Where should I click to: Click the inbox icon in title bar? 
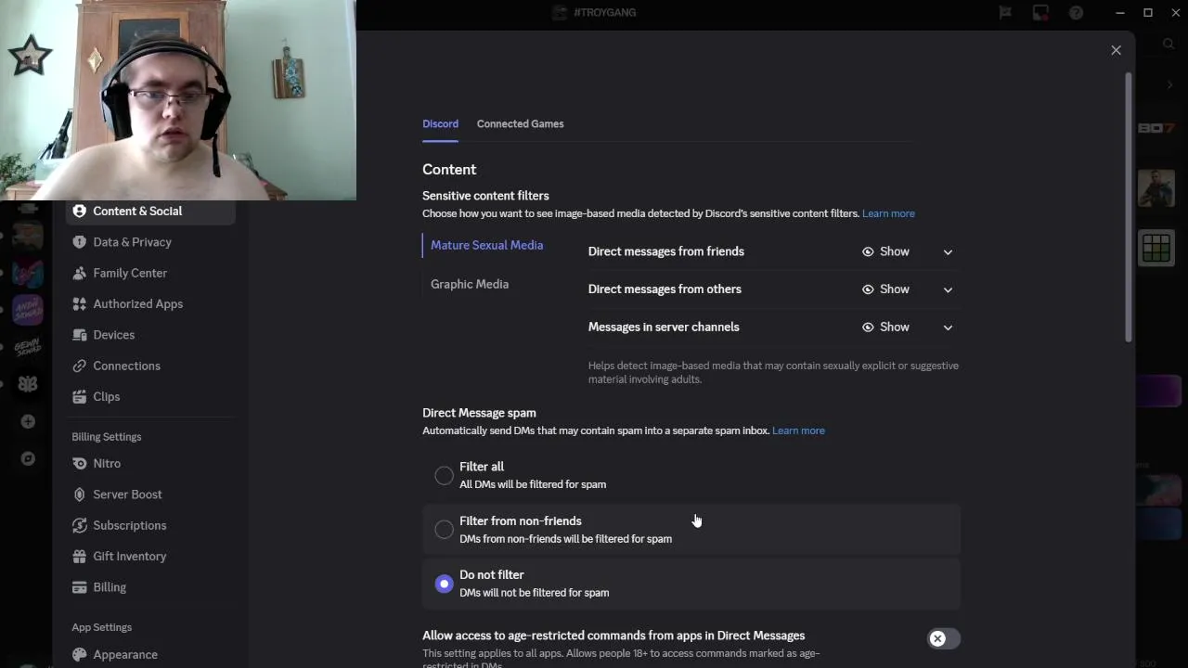(x=1040, y=12)
